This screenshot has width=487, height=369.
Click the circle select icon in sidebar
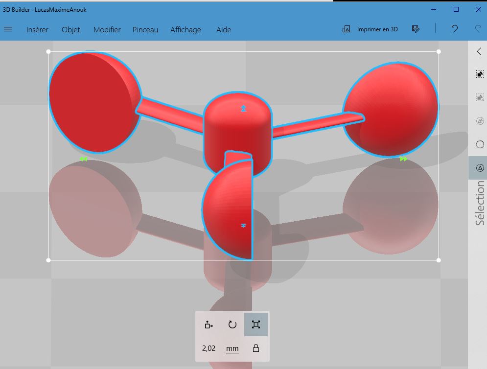pyautogui.click(x=480, y=144)
